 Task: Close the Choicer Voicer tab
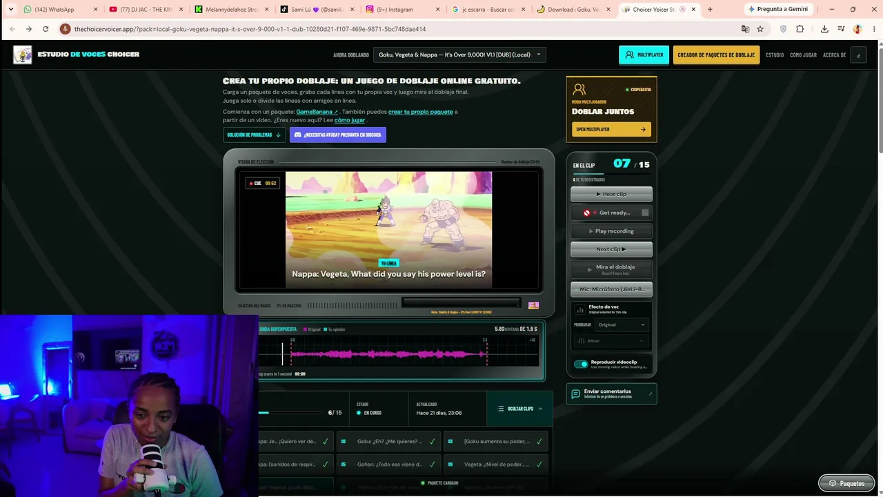(x=692, y=10)
